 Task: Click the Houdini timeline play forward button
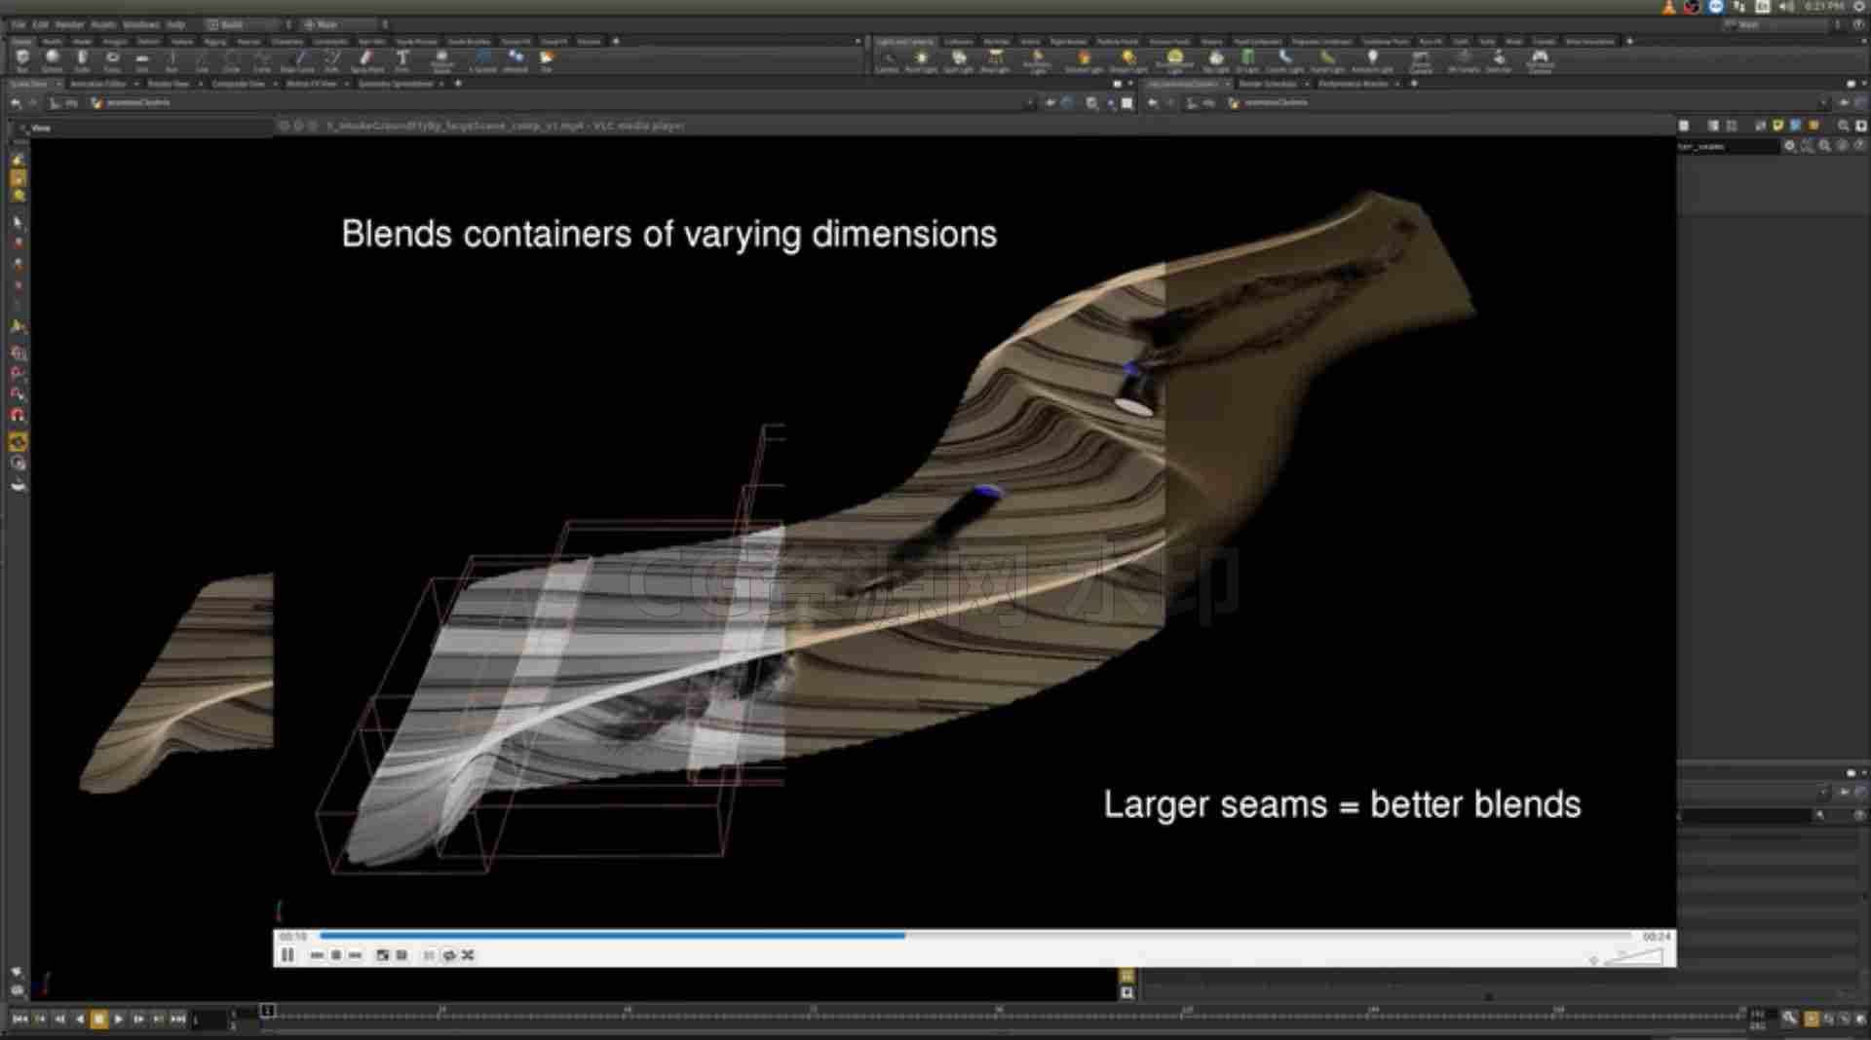[x=119, y=1019]
